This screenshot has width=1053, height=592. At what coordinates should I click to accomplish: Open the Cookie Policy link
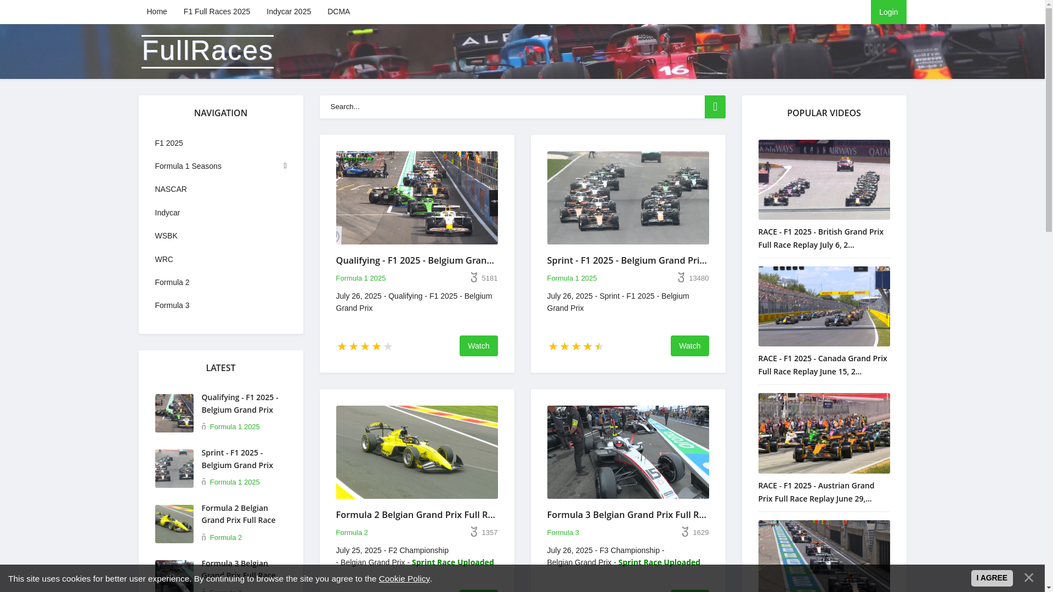pyautogui.click(x=404, y=579)
